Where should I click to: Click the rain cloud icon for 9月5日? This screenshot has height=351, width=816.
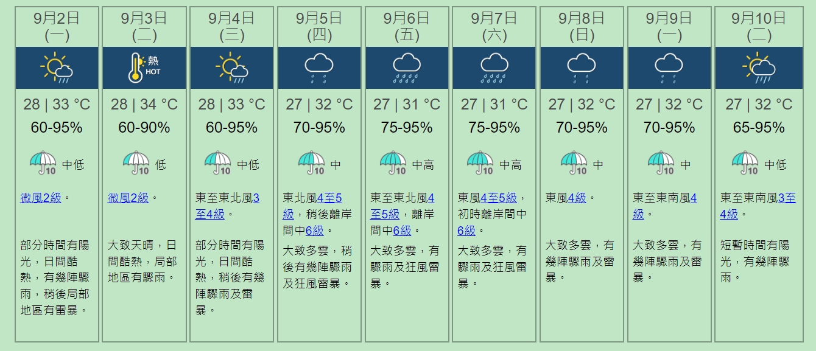tap(319, 68)
